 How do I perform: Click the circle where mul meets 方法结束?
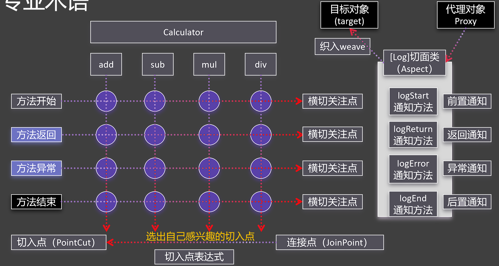(x=209, y=202)
